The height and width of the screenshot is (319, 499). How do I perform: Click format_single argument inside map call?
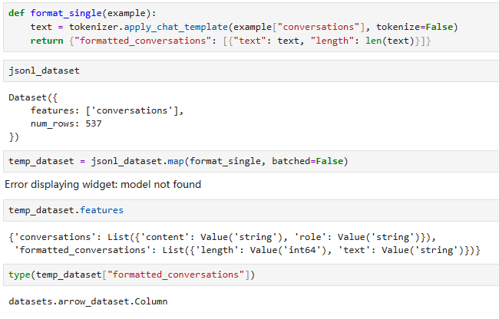(x=224, y=160)
